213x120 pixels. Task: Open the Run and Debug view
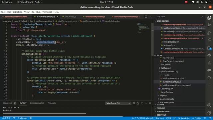click(209, 33)
